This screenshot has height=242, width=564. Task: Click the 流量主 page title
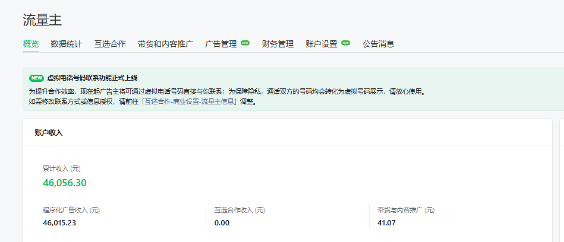pos(42,20)
